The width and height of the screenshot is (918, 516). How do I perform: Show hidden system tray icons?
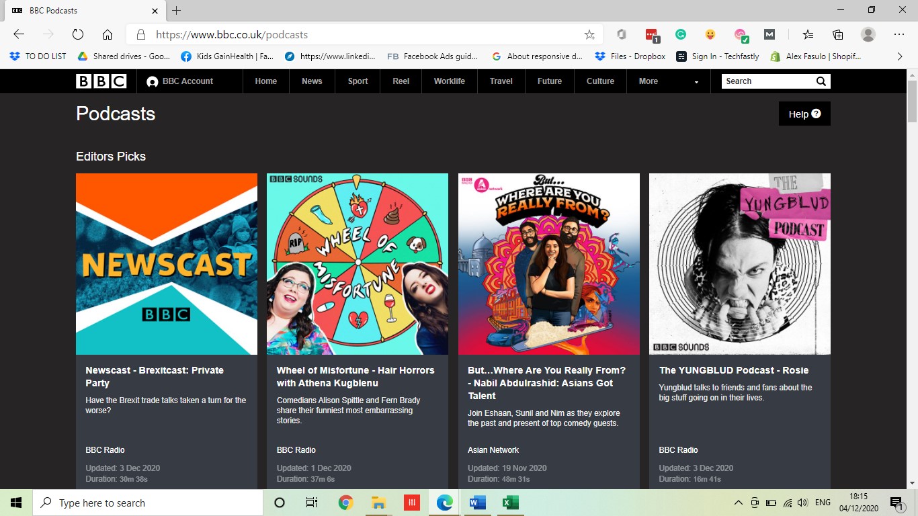click(738, 503)
